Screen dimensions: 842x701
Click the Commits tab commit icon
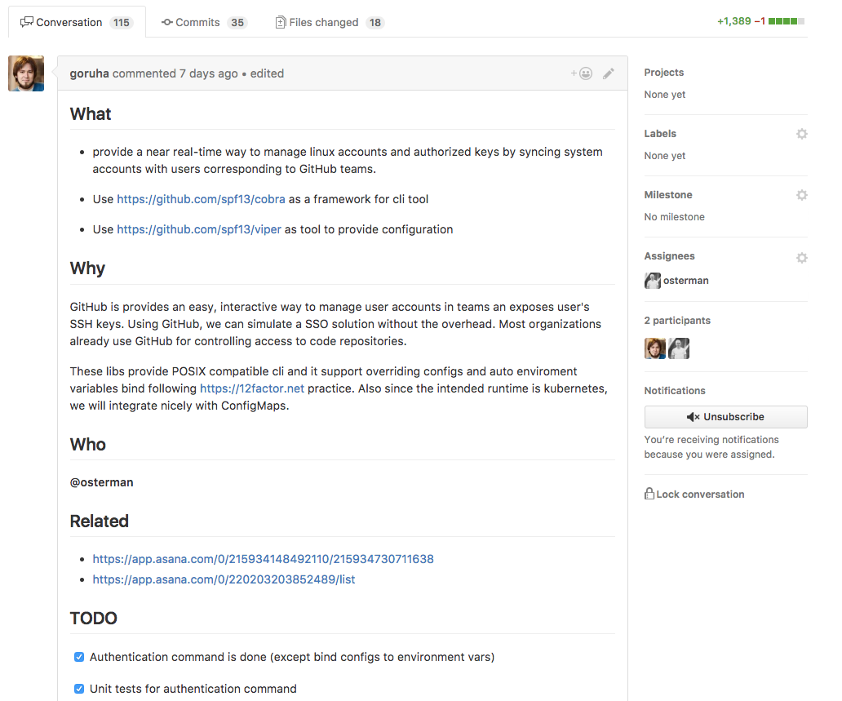[x=167, y=22]
